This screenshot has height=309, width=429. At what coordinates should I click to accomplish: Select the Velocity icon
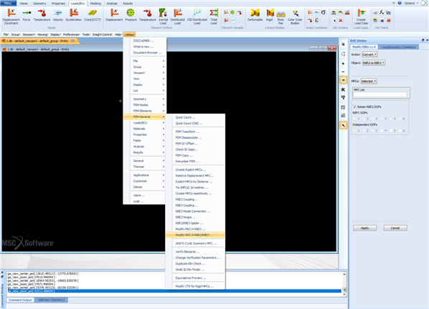point(57,15)
